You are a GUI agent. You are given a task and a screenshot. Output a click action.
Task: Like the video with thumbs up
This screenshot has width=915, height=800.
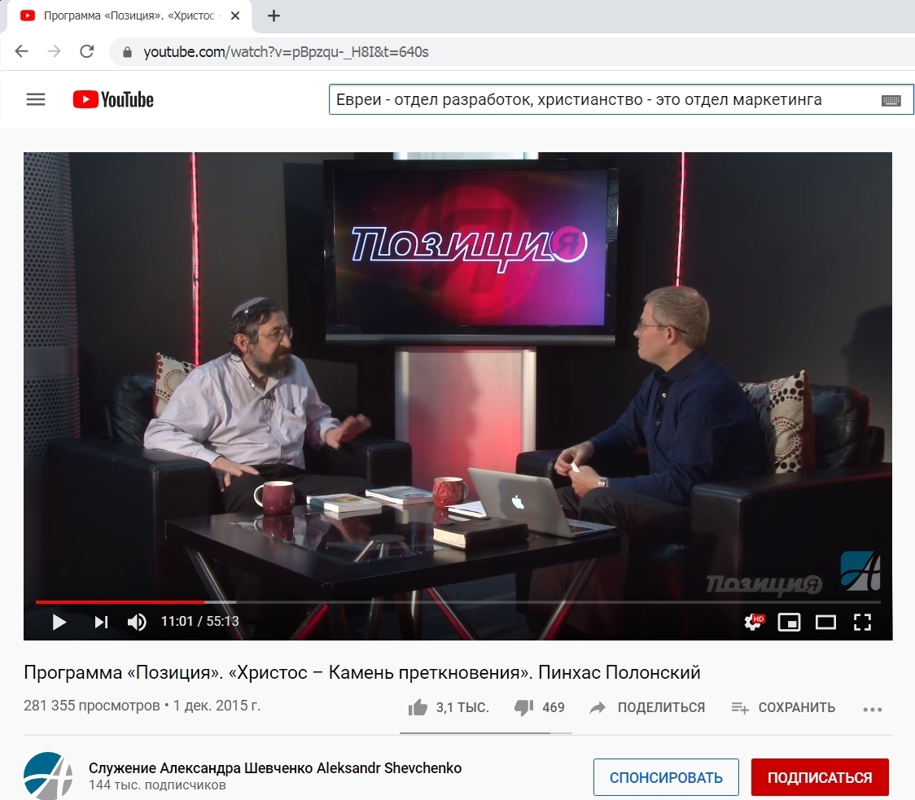418,707
